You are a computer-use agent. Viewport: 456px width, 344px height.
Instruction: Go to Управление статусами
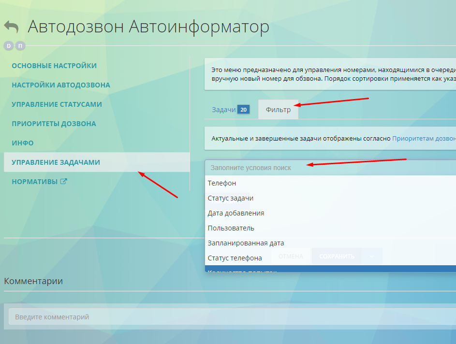pos(57,104)
